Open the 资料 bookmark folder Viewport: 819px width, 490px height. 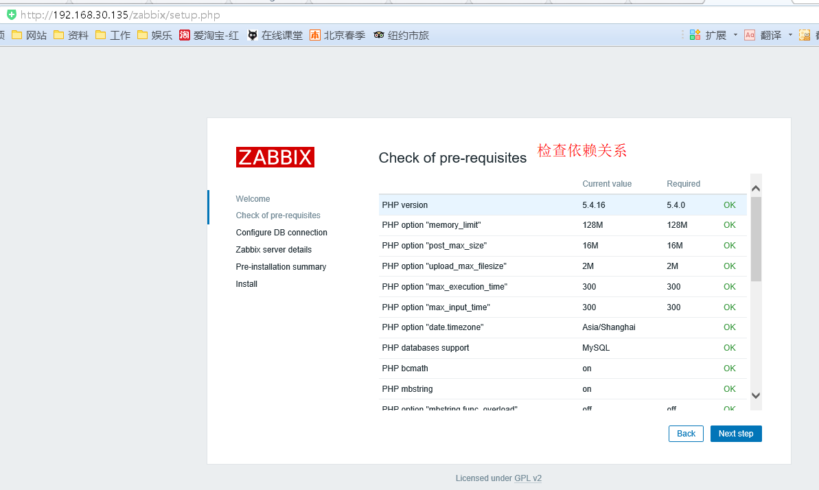coord(71,35)
